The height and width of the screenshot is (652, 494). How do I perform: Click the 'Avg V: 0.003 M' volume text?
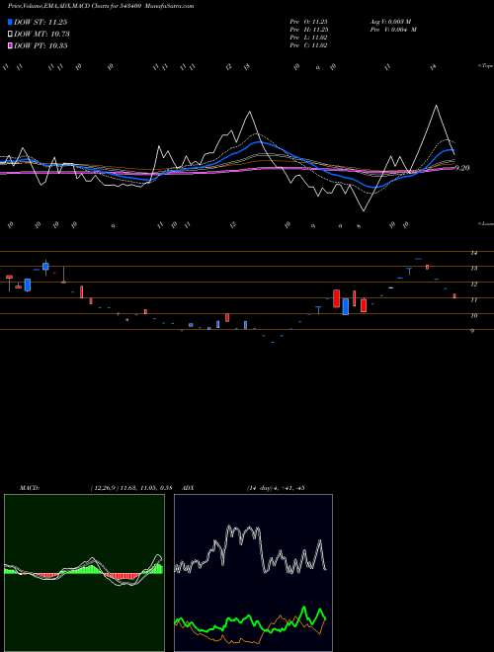[x=390, y=22]
